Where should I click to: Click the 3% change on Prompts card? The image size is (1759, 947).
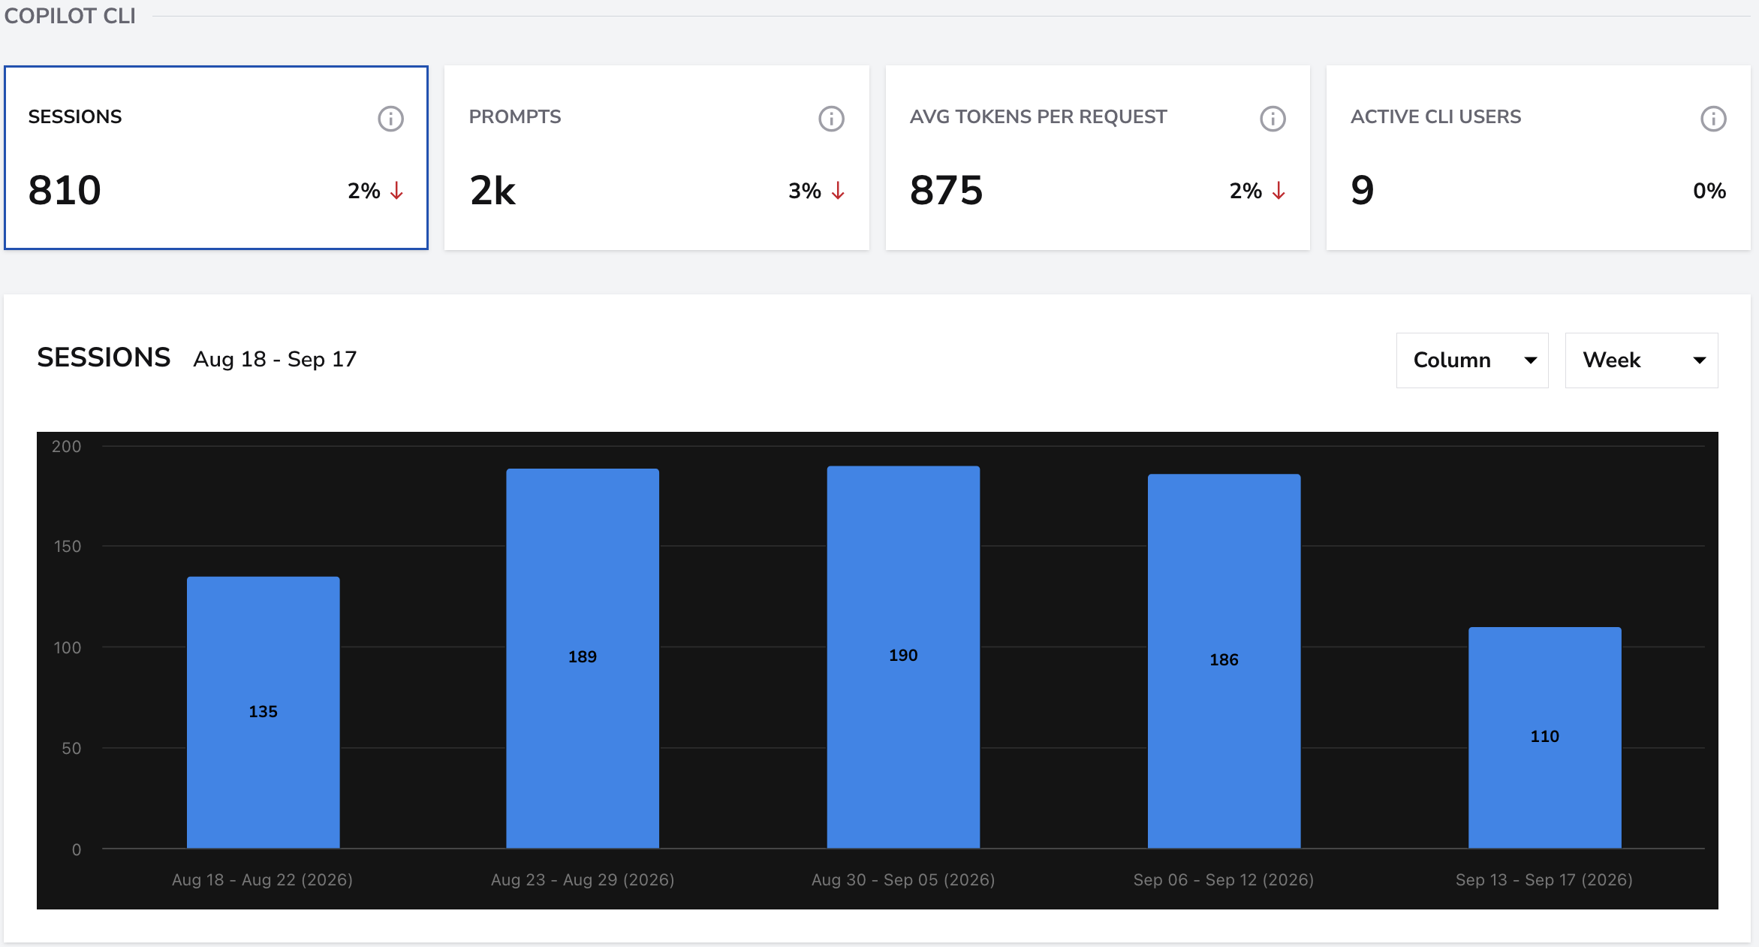pyautogui.click(x=805, y=191)
